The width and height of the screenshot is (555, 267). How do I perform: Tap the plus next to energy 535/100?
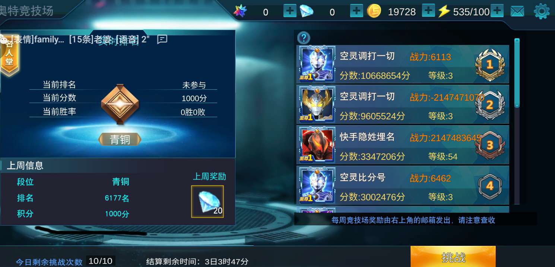[x=497, y=11]
